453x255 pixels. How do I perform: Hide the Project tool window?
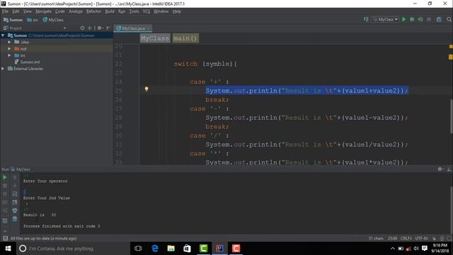click(x=108, y=28)
